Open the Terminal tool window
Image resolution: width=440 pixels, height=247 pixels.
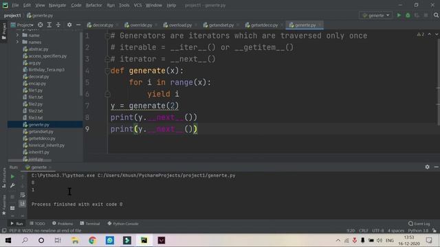[90, 224]
